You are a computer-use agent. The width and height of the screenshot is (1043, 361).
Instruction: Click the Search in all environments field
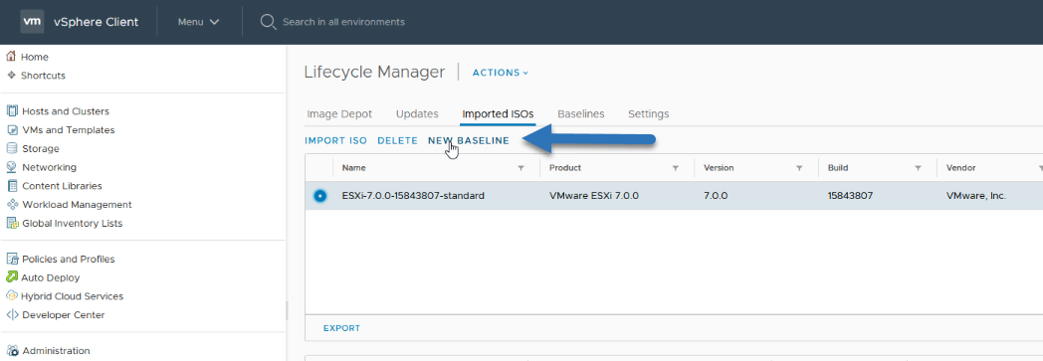[x=343, y=22]
